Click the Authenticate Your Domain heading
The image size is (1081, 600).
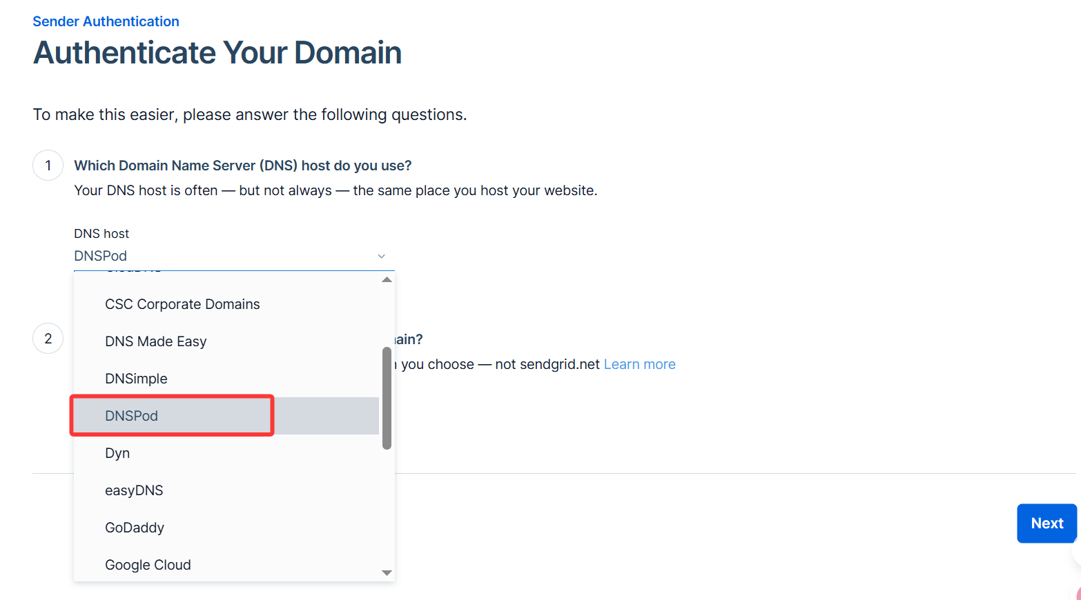(217, 53)
